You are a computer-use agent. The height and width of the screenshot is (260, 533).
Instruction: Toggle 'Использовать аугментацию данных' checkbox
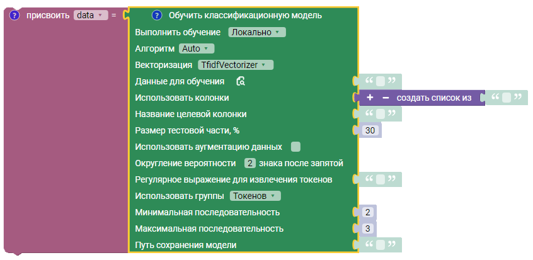[x=295, y=147]
